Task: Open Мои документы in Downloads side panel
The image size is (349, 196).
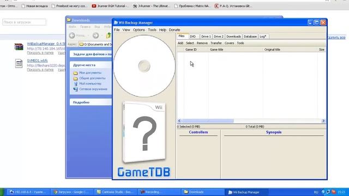Action: click(90, 72)
